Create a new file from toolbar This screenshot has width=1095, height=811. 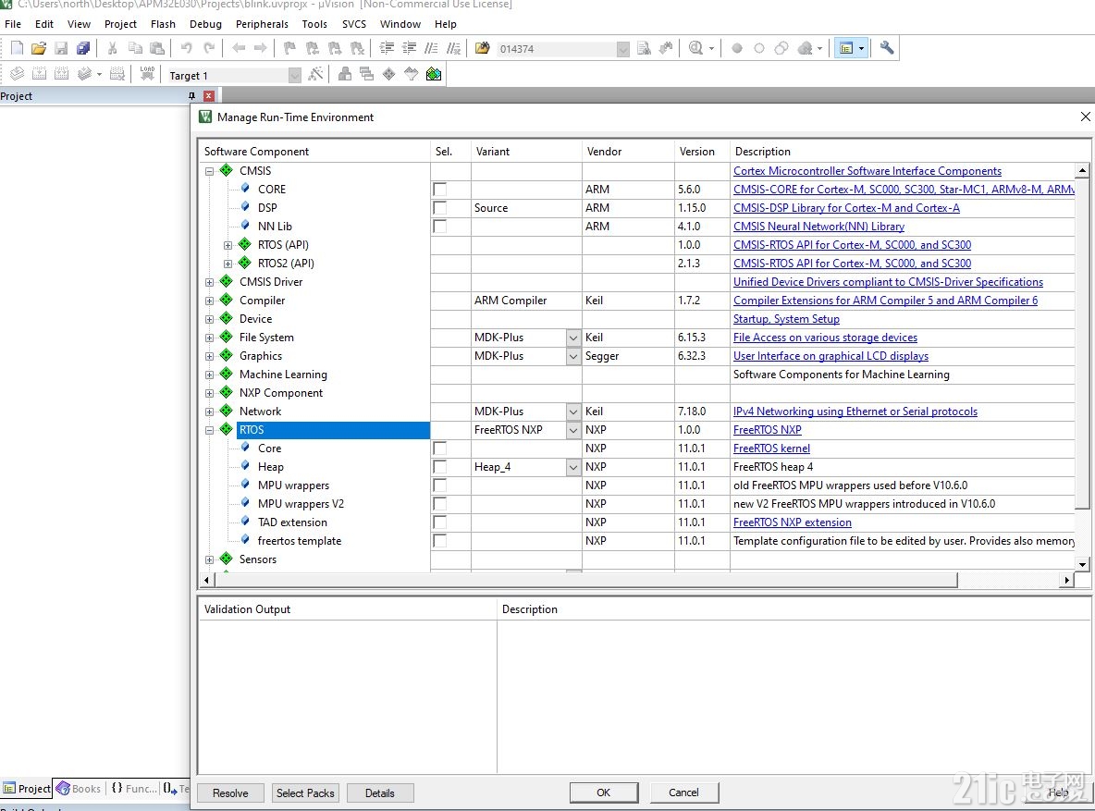pos(17,48)
